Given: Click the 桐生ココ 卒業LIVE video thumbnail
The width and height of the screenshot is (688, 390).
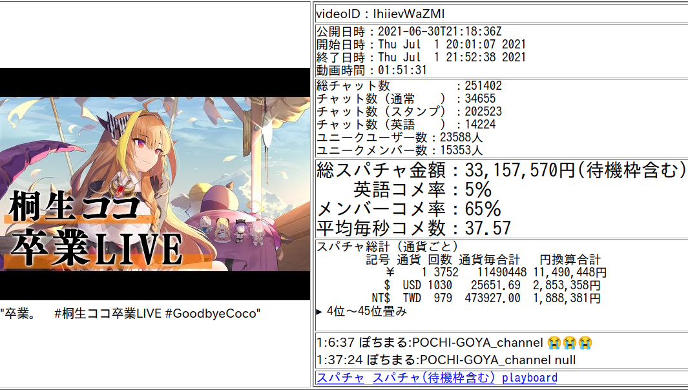Looking at the screenshot, I should tap(155, 184).
